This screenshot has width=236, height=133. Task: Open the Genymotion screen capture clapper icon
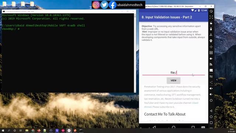[x=211, y=23]
